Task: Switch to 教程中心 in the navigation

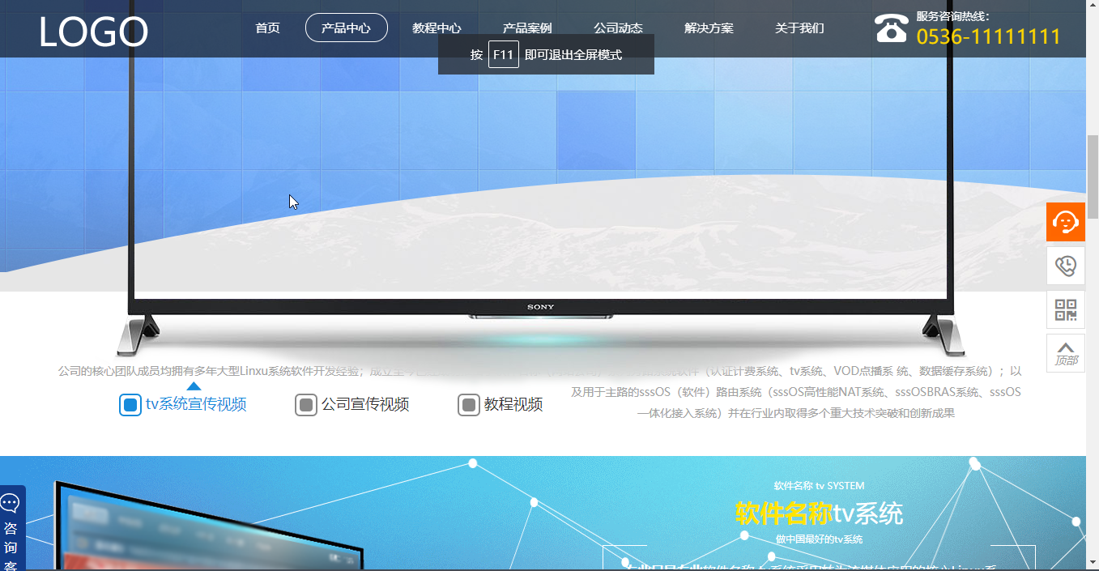Action: [437, 28]
